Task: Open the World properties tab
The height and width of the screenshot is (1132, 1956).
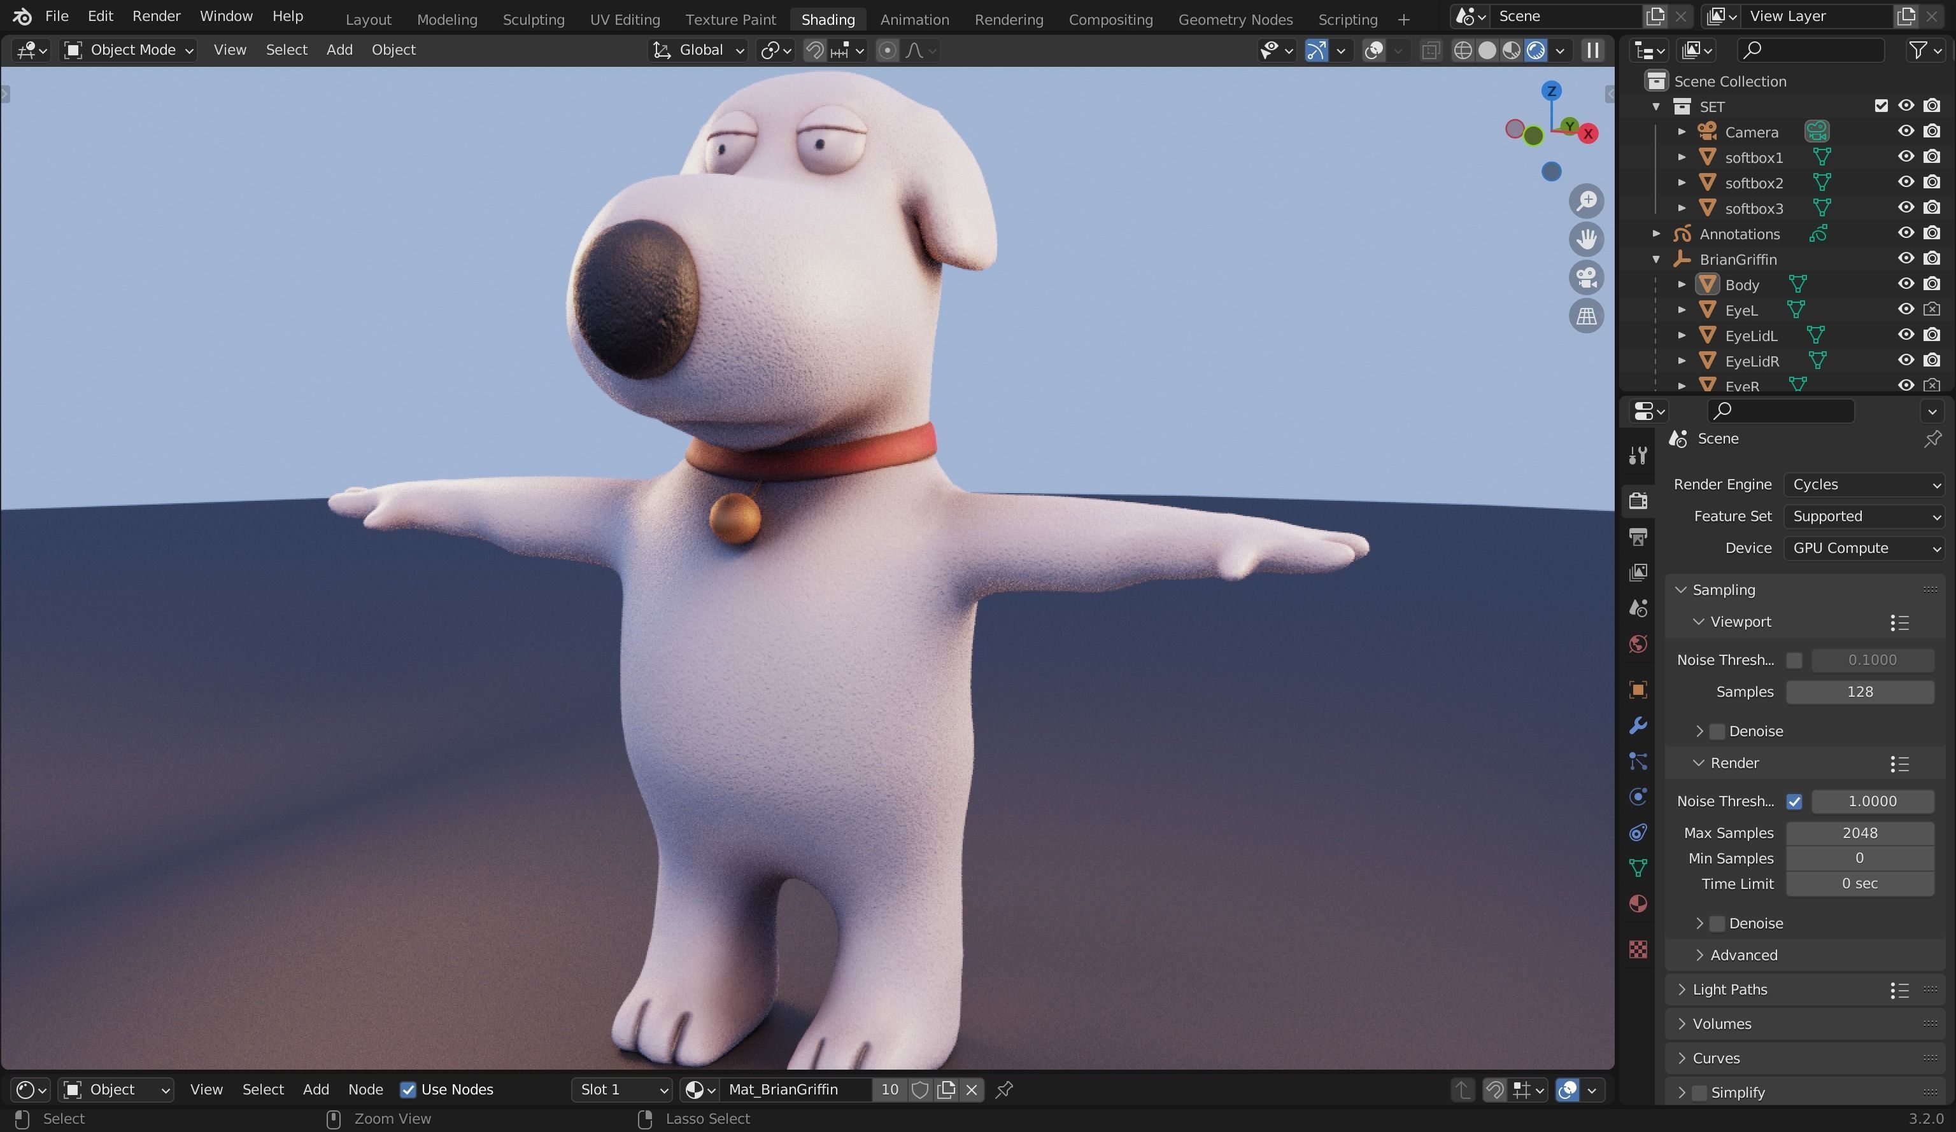Action: pyautogui.click(x=1638, y=644)
